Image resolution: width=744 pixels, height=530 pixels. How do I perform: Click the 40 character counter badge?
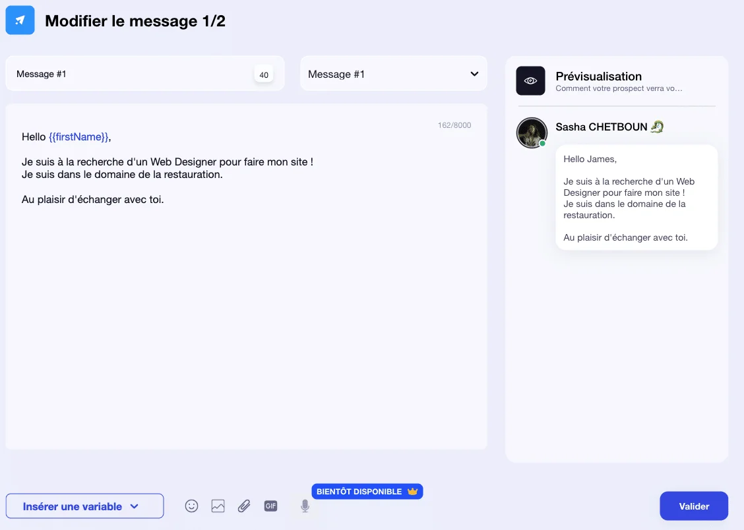pyautogui.click(x=264, y=74)
